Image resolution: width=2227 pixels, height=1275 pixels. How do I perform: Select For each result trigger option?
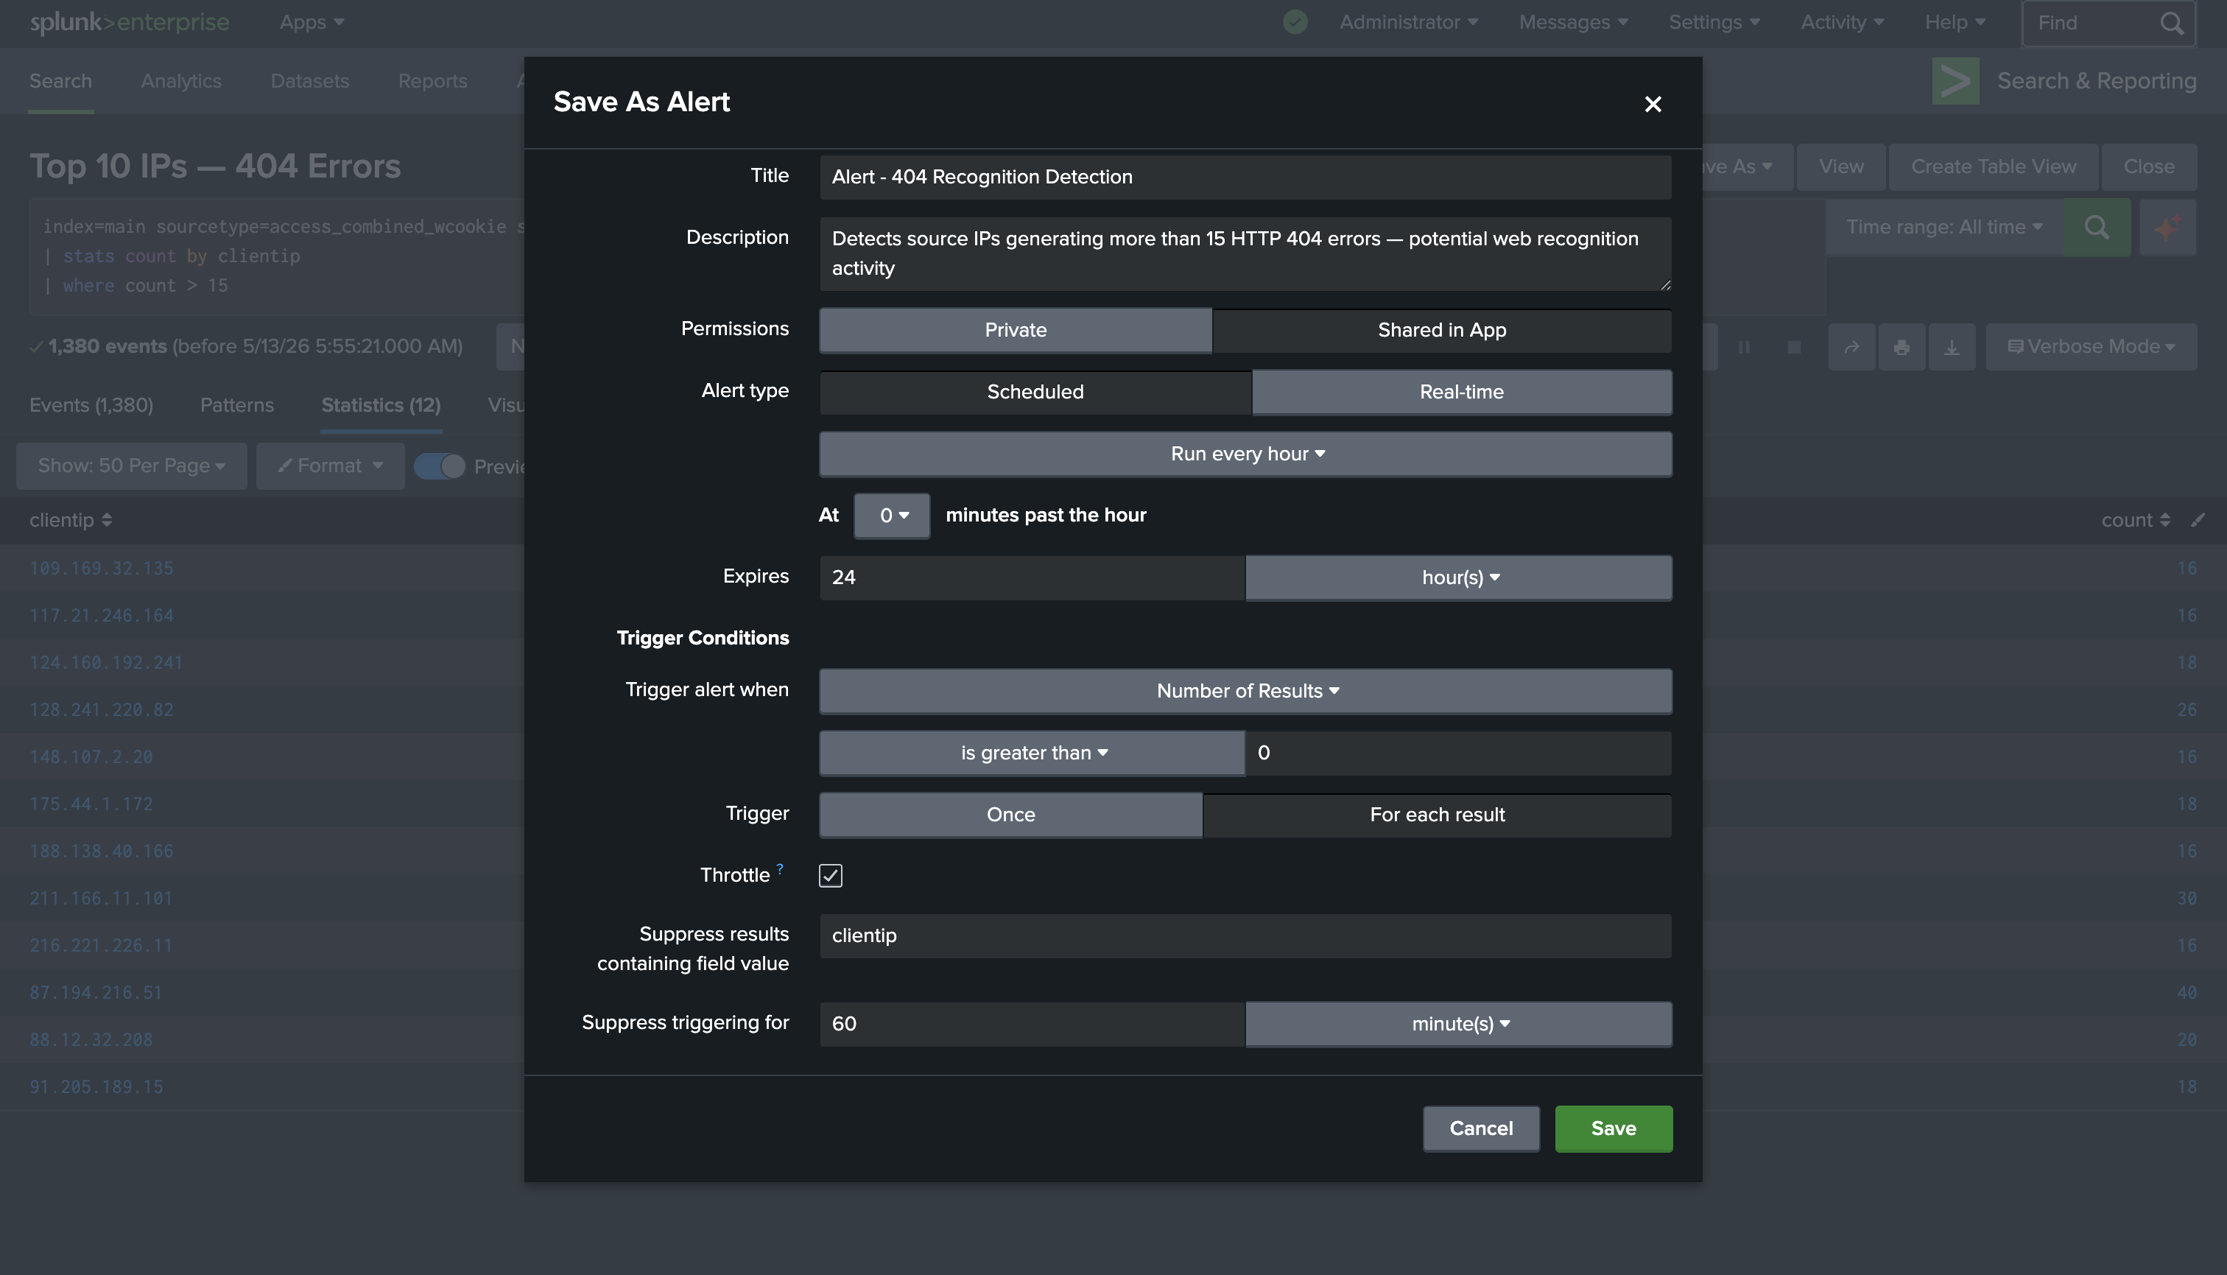[x=1437, y=815]
